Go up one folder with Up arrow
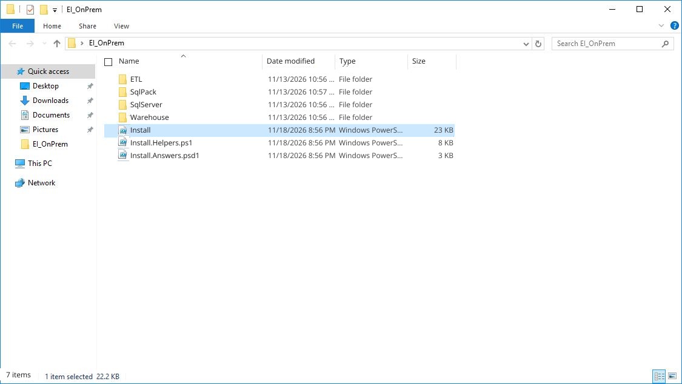This screenshot has width=682, height=384. pyautogui.click(x=57, y=44)
